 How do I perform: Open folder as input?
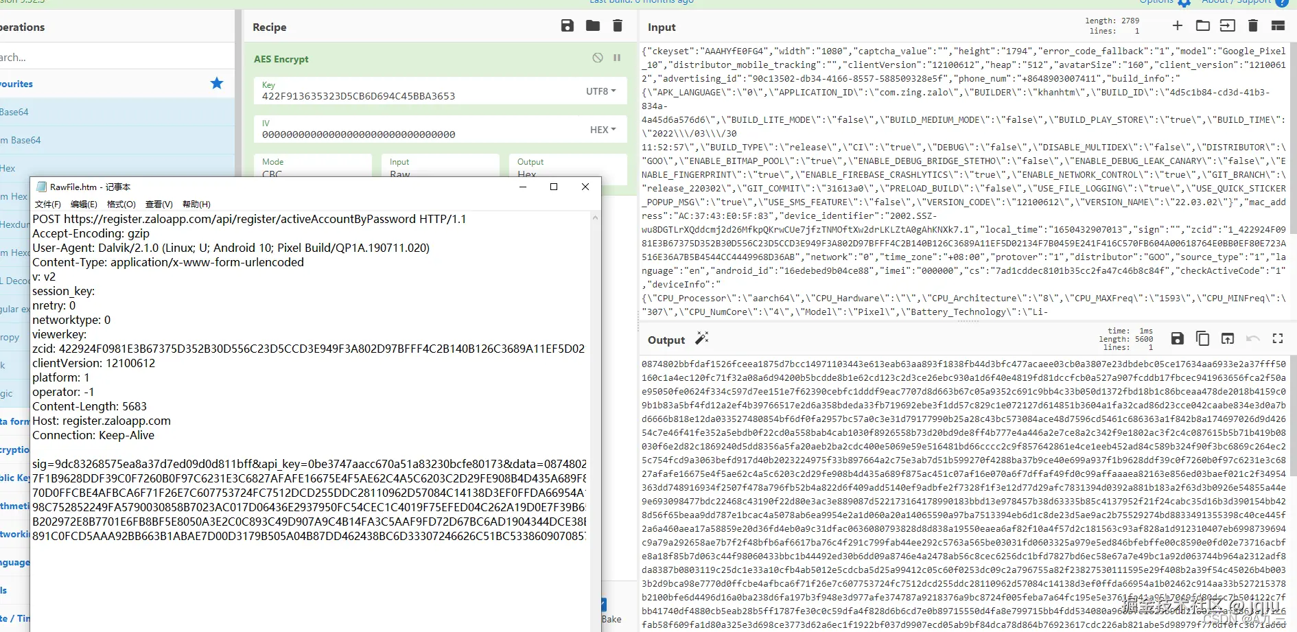tap(1202, 26)
